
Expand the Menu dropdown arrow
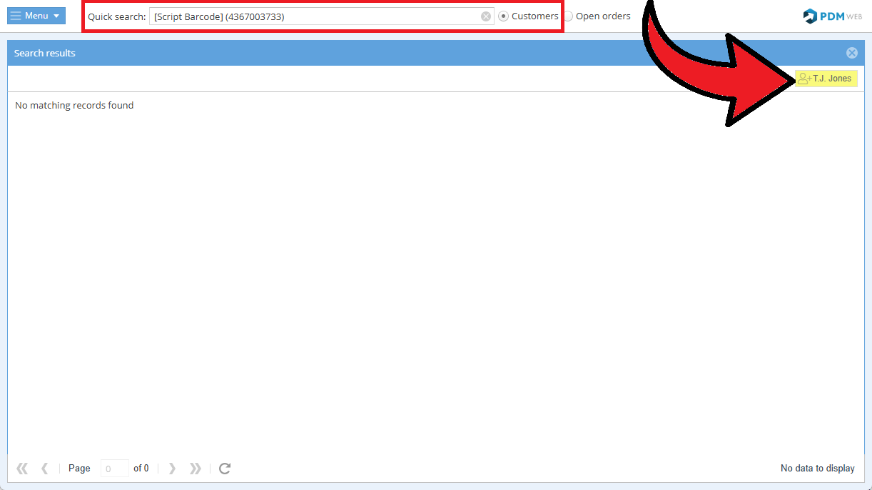pyautogui.click(x=56, y=16)
